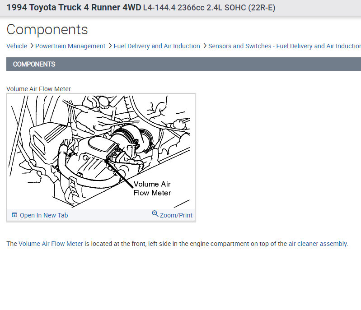This screenshot has height=310, width=361.
Task: Click the 1994 Toyota Truck 4 Runner title
Action: [x=74, y=7]
